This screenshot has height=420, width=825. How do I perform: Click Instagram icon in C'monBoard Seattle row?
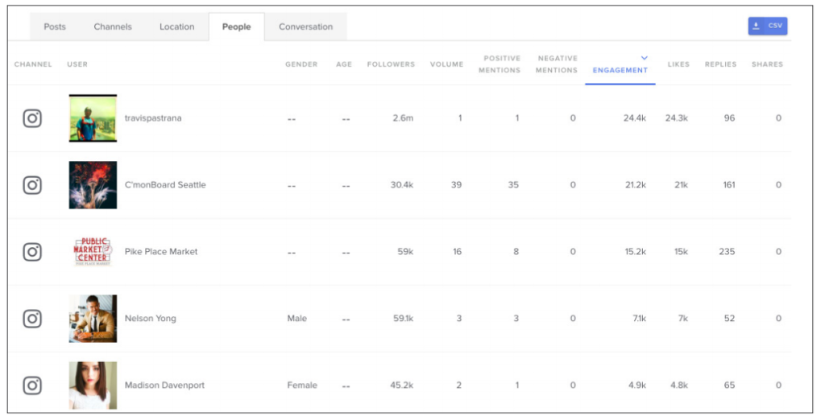pos(32,185)
